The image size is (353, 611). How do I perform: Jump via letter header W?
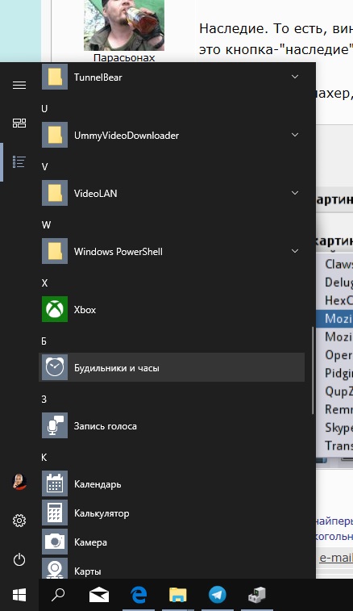click(46, 225)
